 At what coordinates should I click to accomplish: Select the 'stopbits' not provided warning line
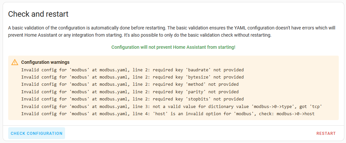click(132, 99)
